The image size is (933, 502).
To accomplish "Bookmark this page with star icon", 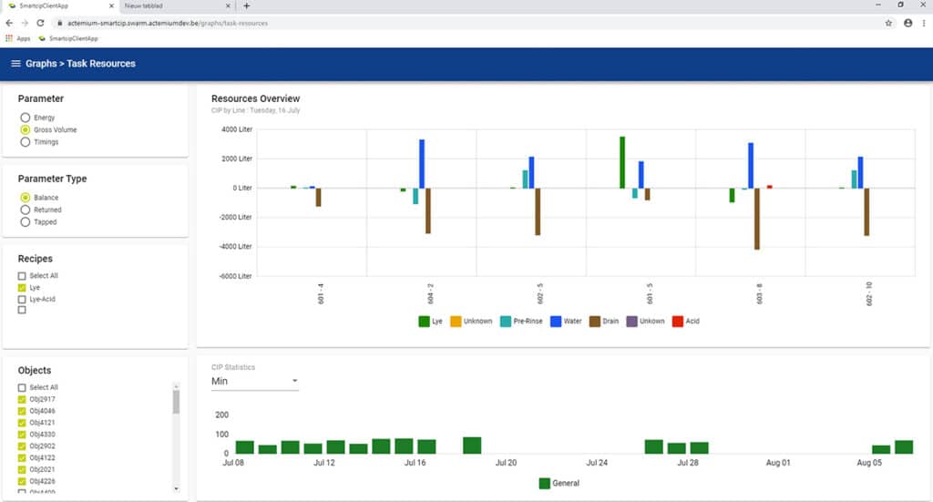I will point(888,23).
